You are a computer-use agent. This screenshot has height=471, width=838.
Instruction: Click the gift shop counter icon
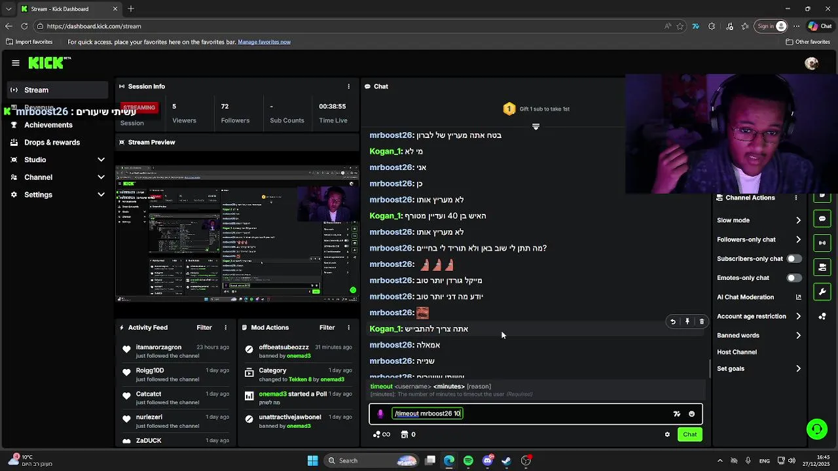click(408, 434)
